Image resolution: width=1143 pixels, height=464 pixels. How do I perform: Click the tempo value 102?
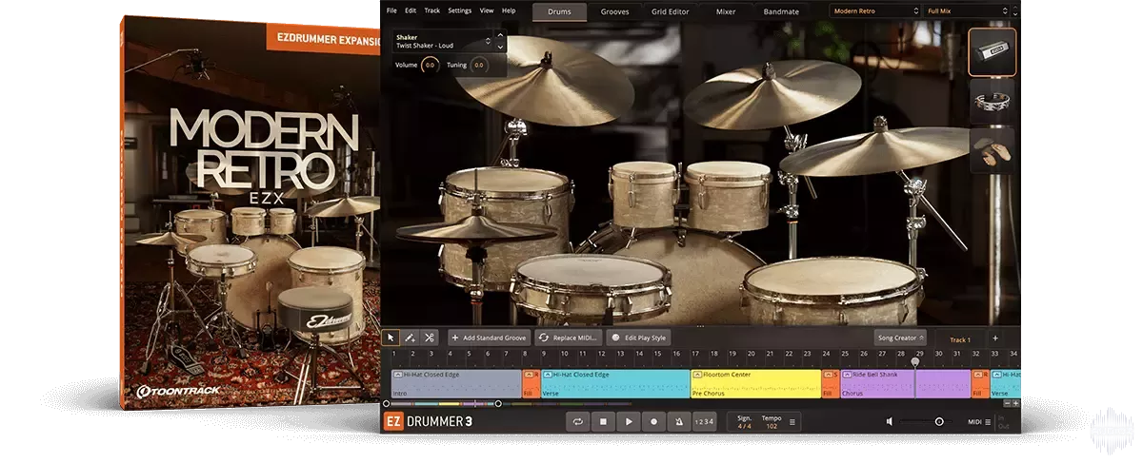pos(772,426)
